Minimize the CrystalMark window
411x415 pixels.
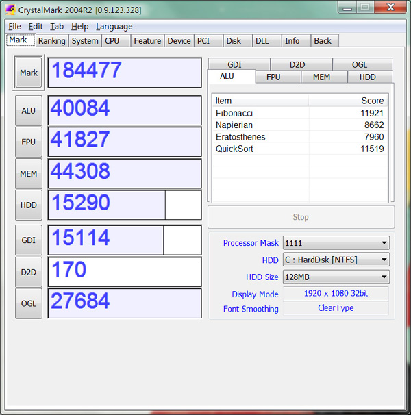[x=347, y=8]
